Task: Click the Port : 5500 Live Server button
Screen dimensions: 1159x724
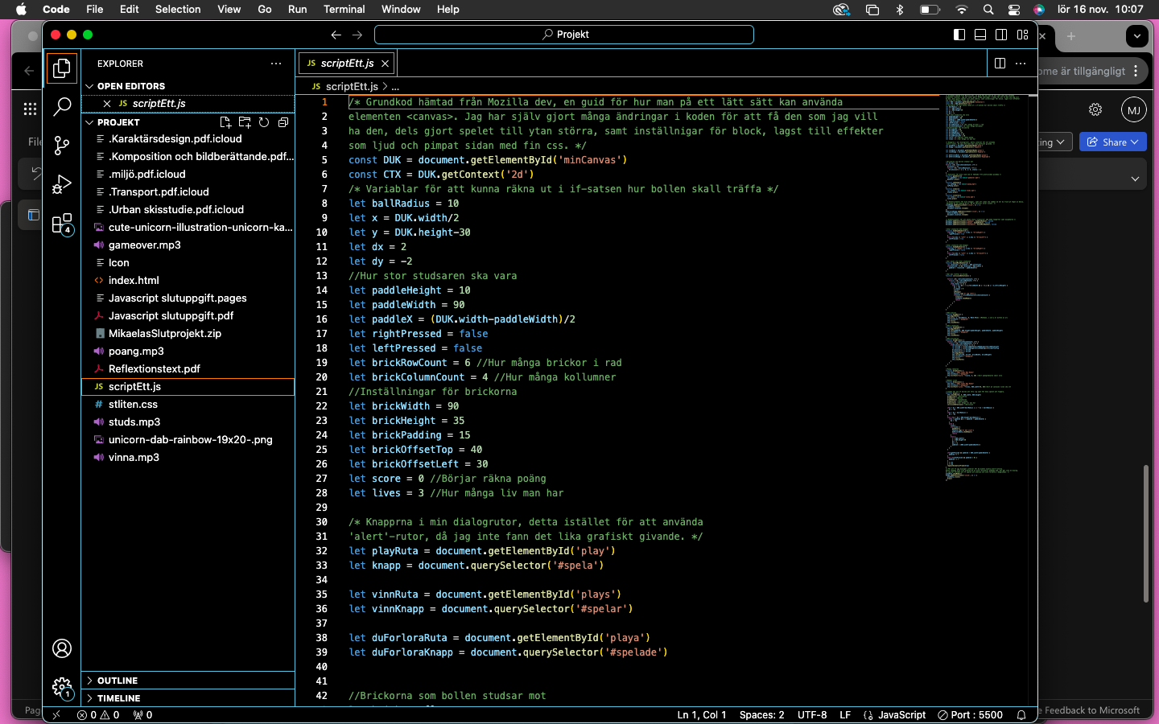Action: pos(971,714)
